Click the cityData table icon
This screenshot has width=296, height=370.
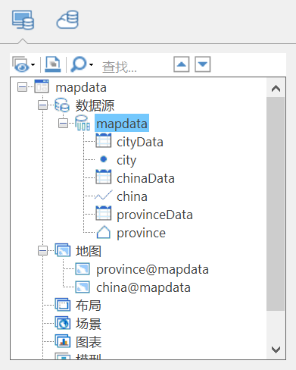click(x=103, y=141)
